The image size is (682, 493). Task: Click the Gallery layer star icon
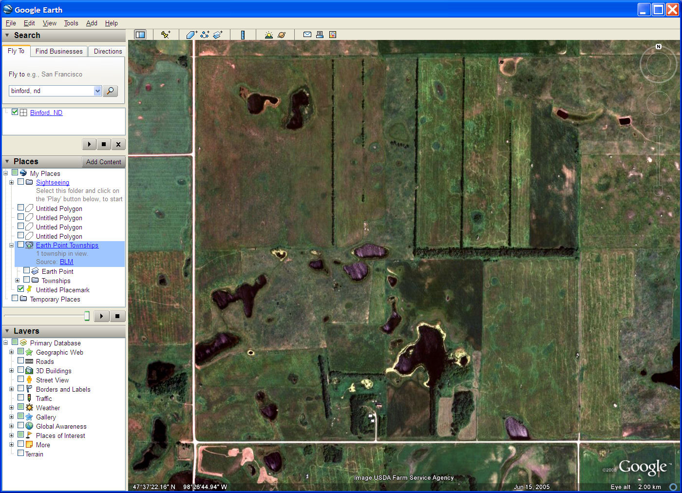click(29, 417)
